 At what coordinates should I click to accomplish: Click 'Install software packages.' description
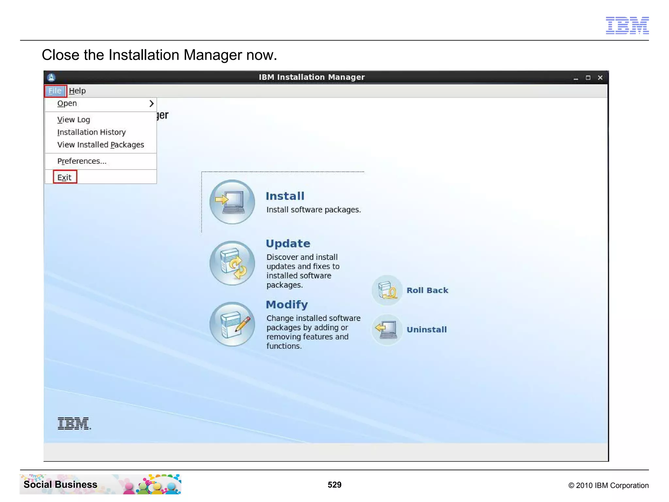click(x=314, y=210)
